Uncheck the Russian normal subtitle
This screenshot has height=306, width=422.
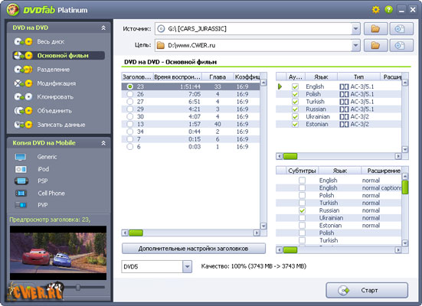click(303, 210)
